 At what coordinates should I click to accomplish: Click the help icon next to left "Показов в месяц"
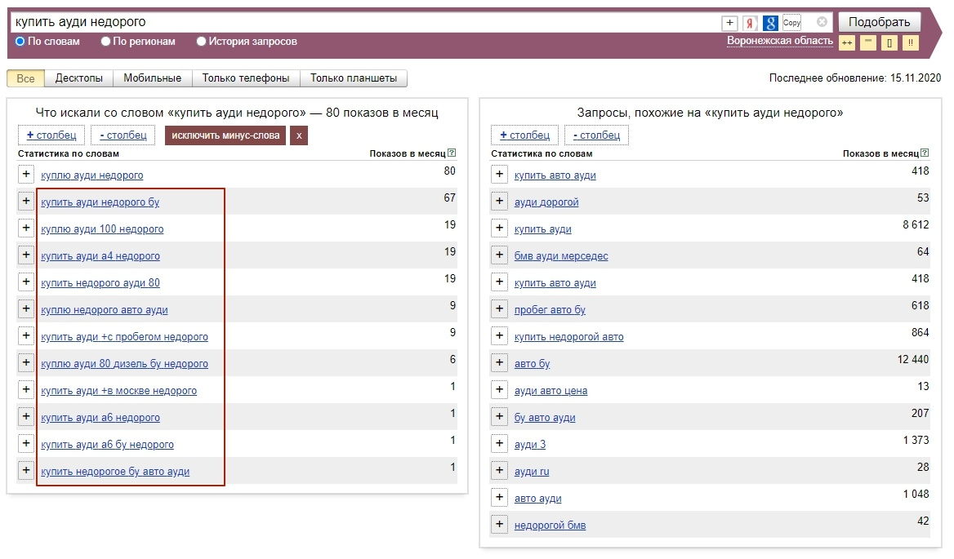[452, 153]
